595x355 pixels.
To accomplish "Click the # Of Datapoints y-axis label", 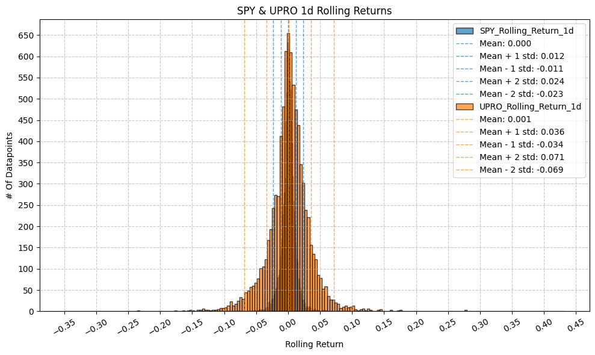I will [x=9, y=165].
